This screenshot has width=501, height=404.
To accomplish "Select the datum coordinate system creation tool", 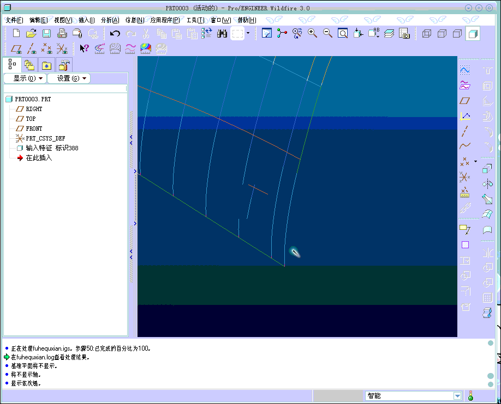I will coord(465,176).
